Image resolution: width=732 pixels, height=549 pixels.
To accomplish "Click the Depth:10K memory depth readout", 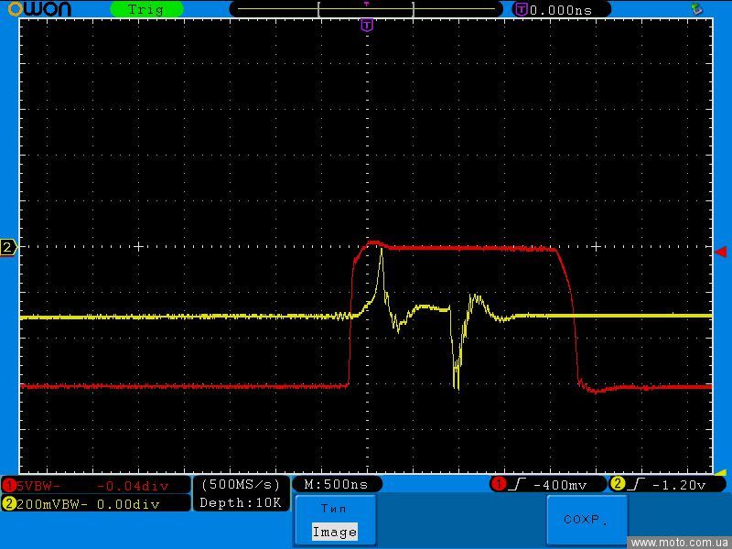I will click(242, 502).
